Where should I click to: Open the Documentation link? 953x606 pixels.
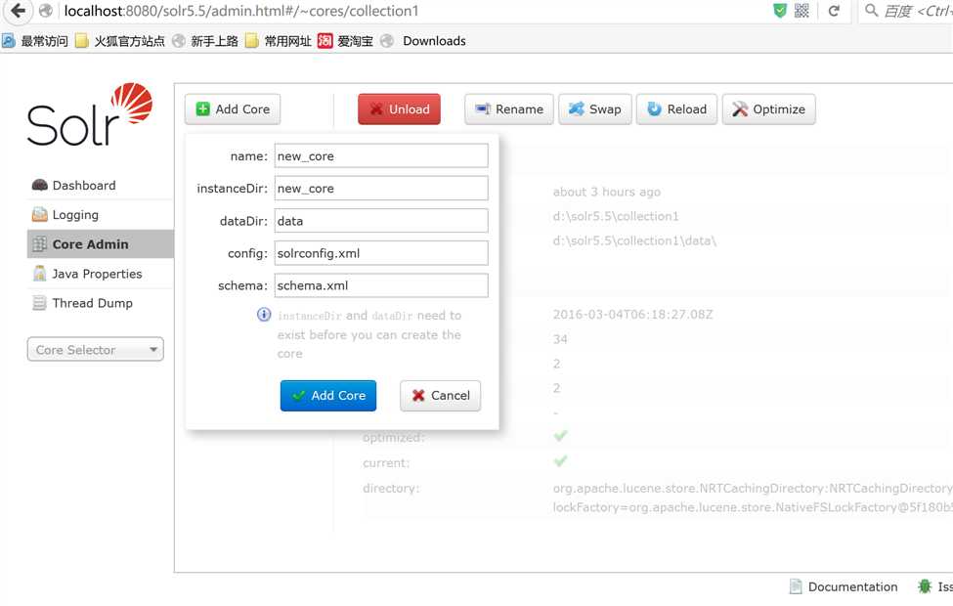[852, 587]
